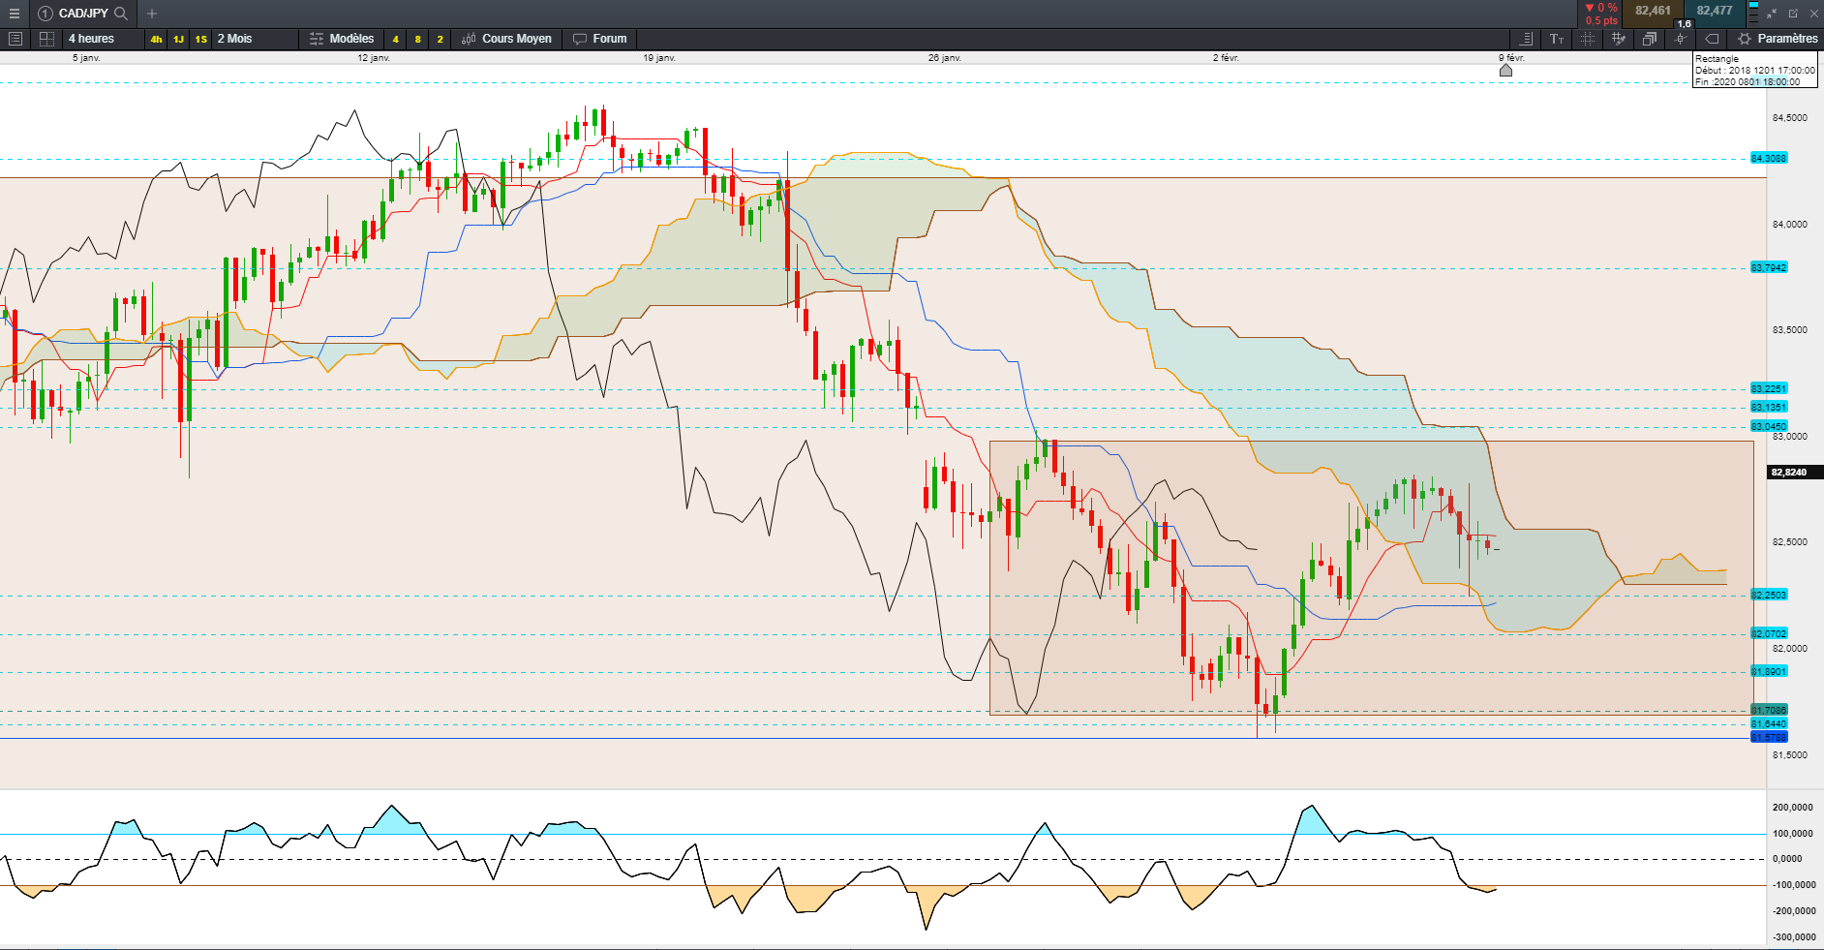Click the CAD/JPY symbol search magnifier
This screenshot has width=1824, height=950.
[x=121, y=14]
